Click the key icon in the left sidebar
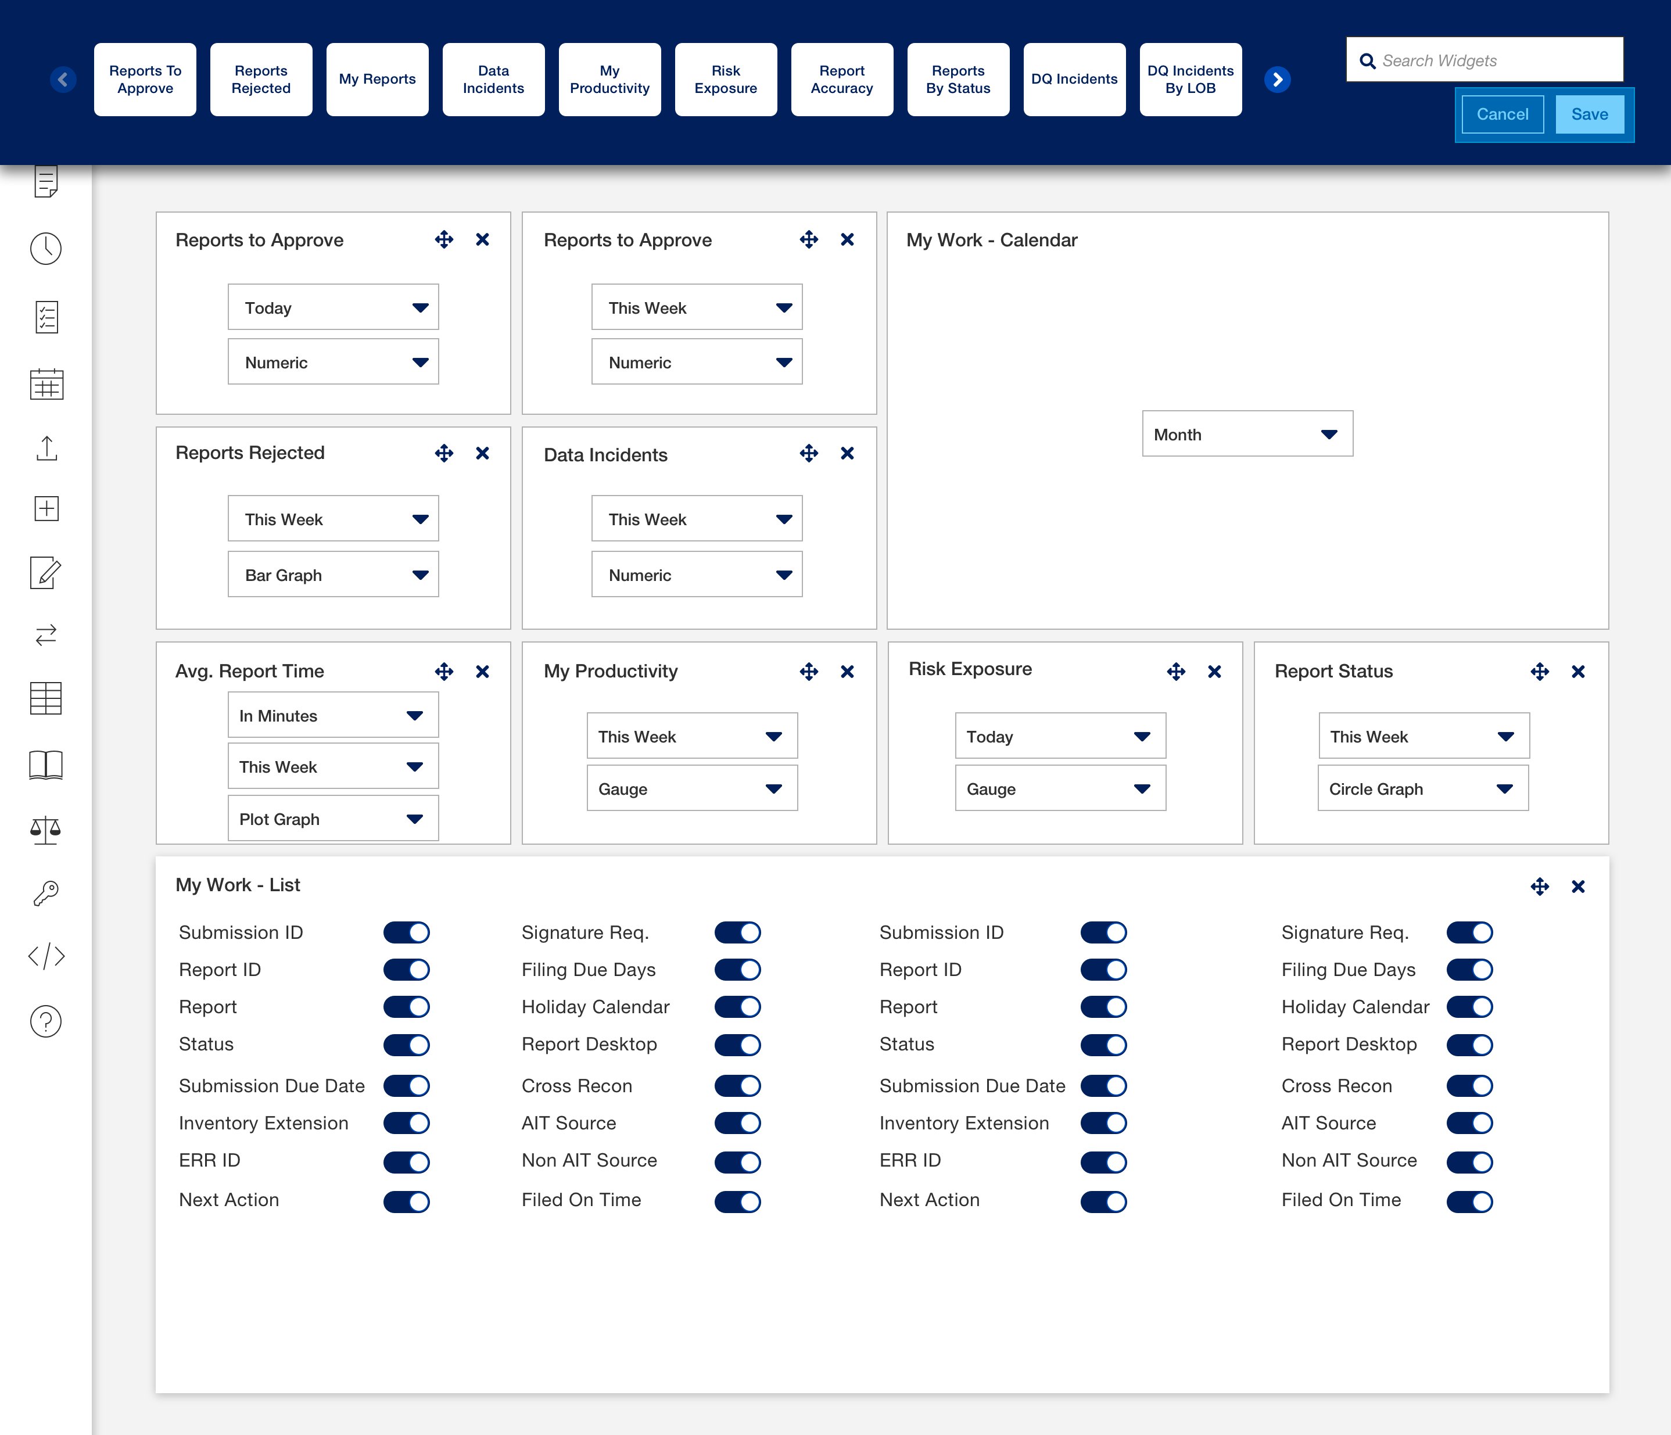 tap(46, 891)
